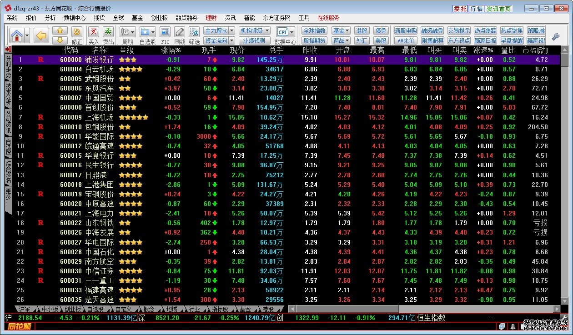Open the 商品 toolbar dropdown

[341, 40]
